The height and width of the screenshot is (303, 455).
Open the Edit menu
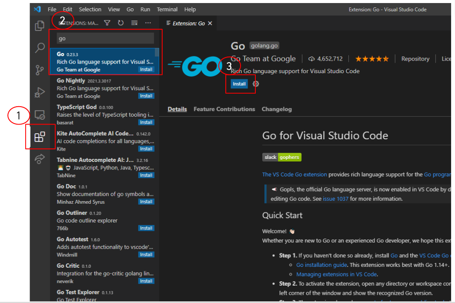pos(67,9)
